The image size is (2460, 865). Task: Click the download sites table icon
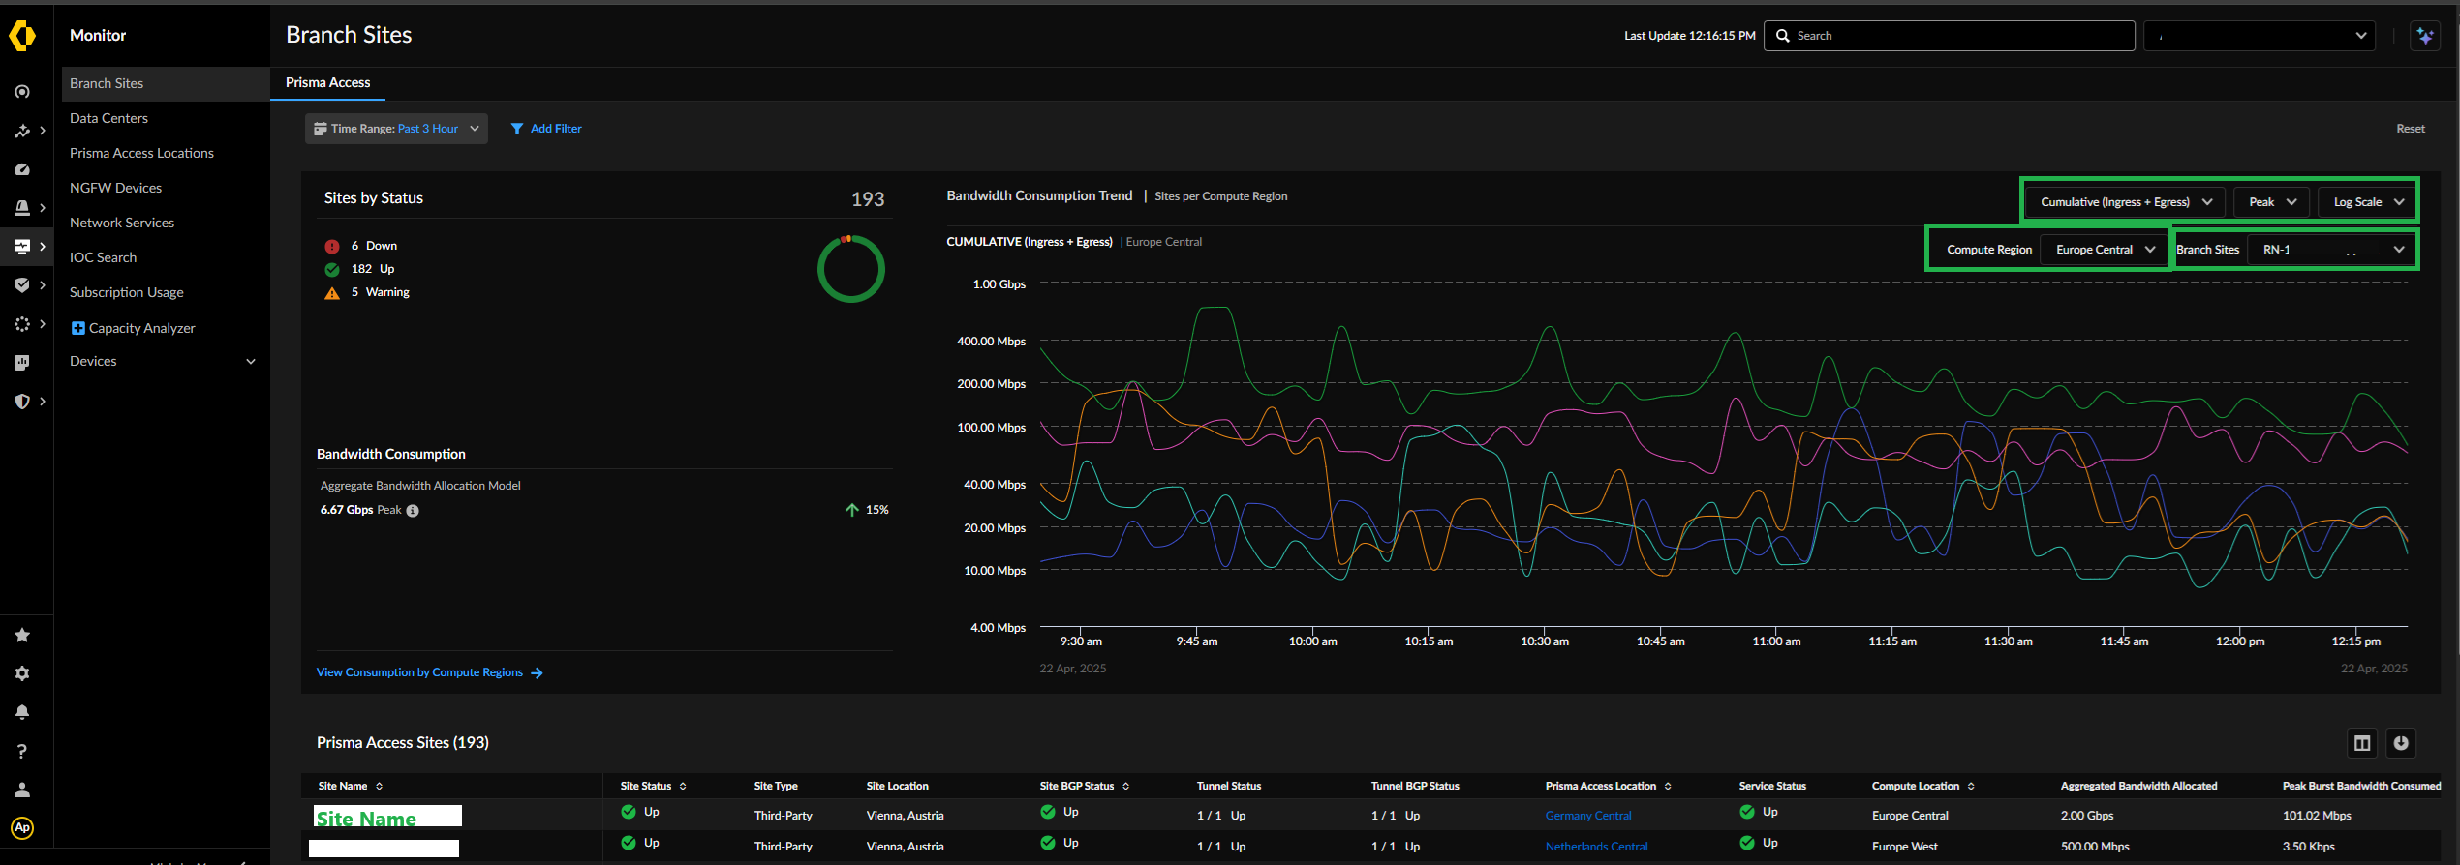[x=2401, y=743]
